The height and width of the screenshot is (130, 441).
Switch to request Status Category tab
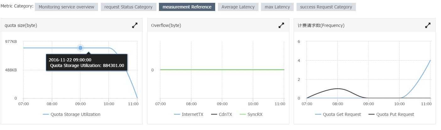pyautogui.click(x=128, y=7)
